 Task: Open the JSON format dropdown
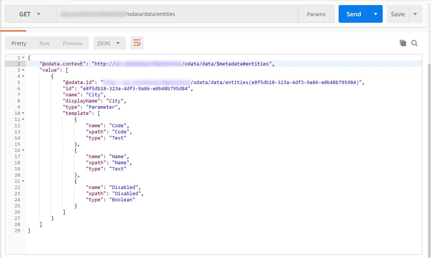109,43
